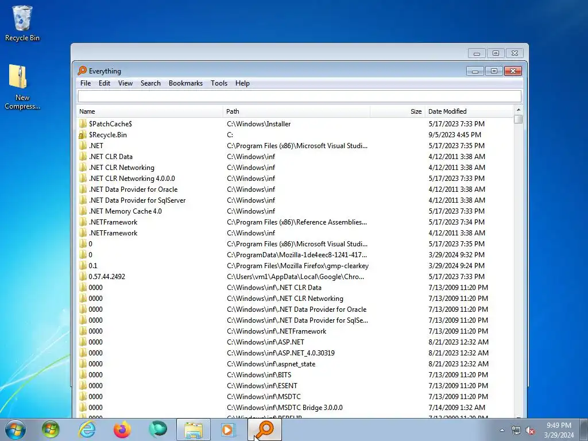Select the .NET CLR Networking folder icon

[83, 167]
